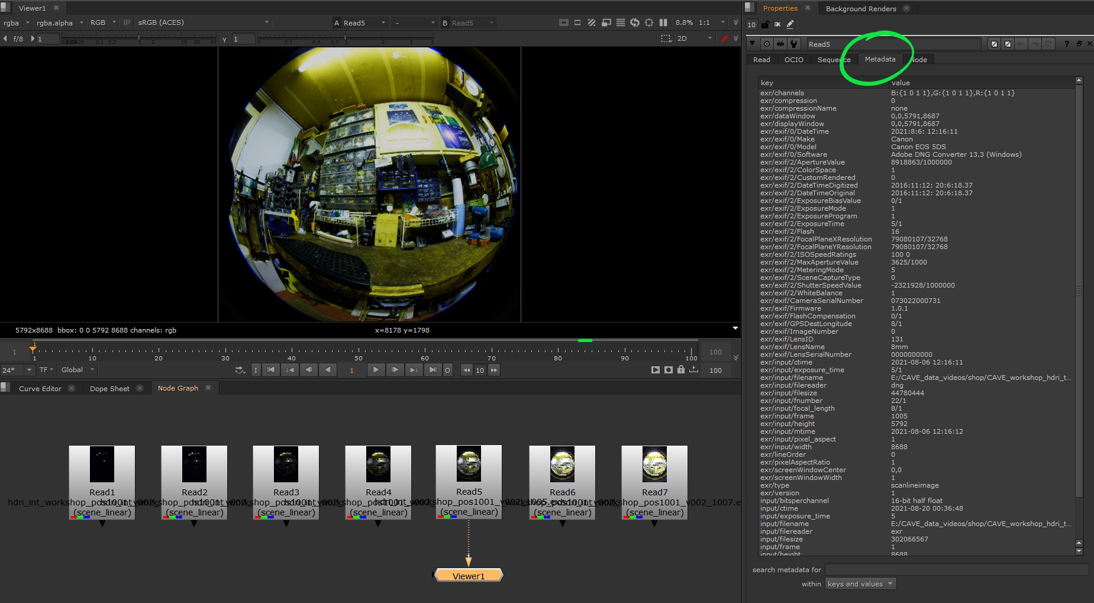
Task: Switch to the Dope Sheet tab
Action: coord(109,388)
